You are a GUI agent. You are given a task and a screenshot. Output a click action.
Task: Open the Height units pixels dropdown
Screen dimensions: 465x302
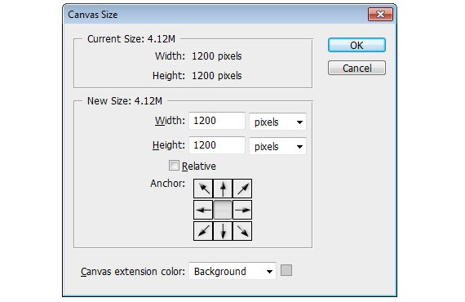277,146
